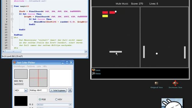Click the R slider left arrow
The image size is (192, 108).
38,104
